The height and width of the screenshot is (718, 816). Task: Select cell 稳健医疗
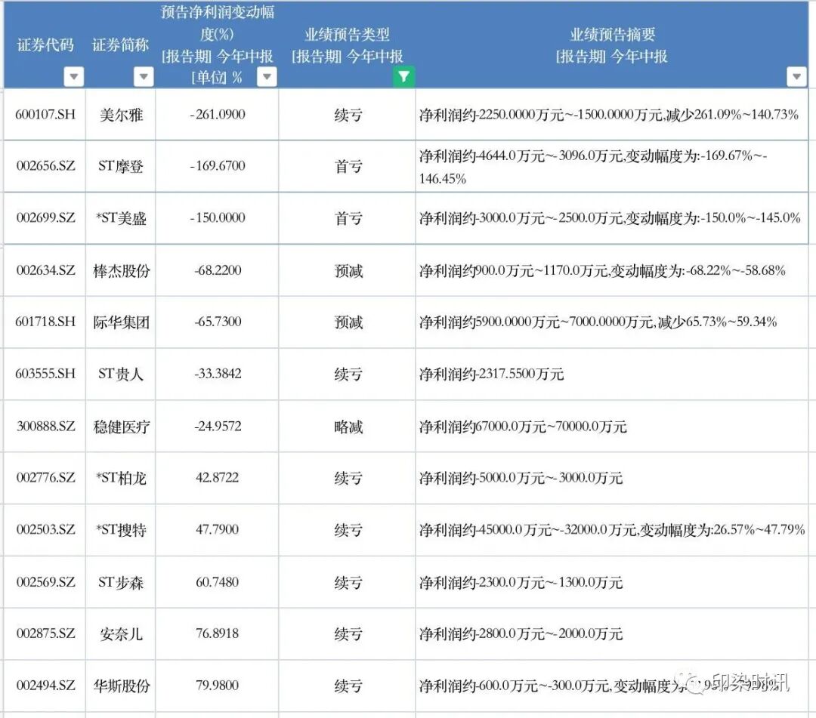120,427
